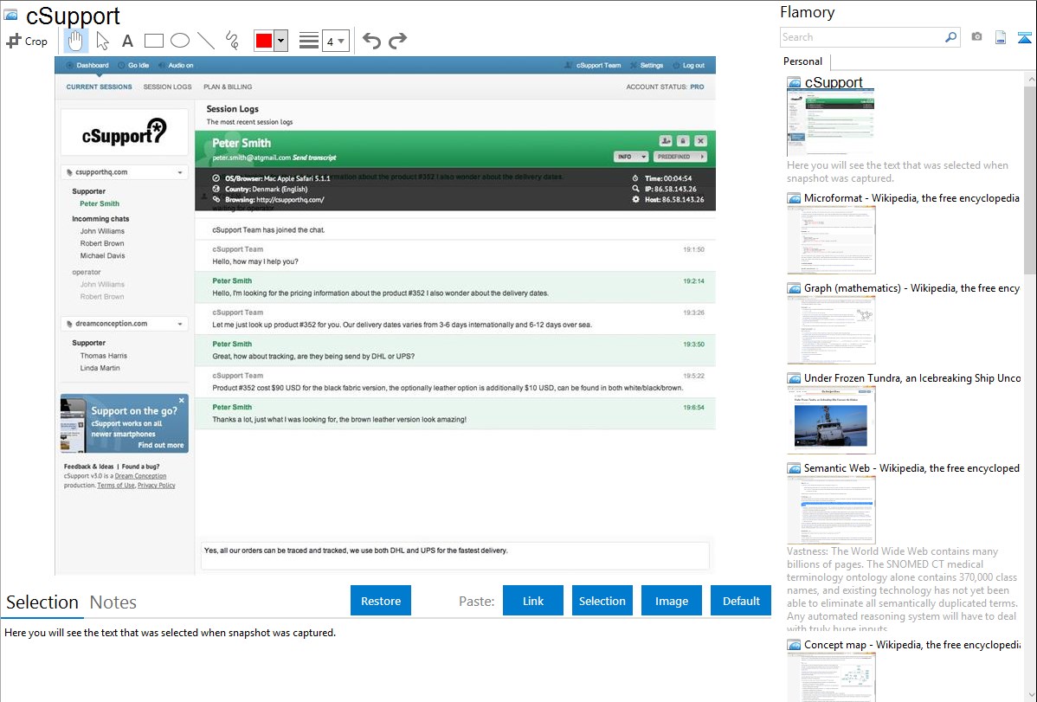
Task: Click the Dashboard item in cSupport top bar
Action: (87, 66)
